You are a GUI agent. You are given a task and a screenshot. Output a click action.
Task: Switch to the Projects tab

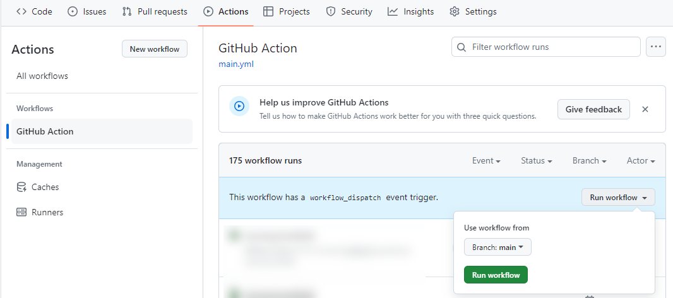[x=287, y=11]
